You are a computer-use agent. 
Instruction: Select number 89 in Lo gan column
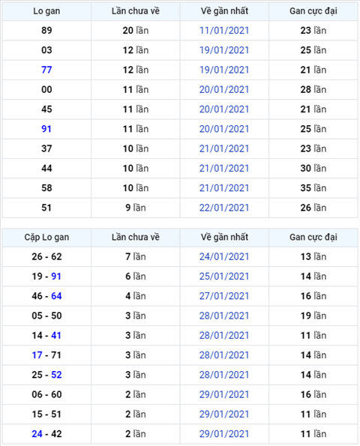[x=46, y=31]
